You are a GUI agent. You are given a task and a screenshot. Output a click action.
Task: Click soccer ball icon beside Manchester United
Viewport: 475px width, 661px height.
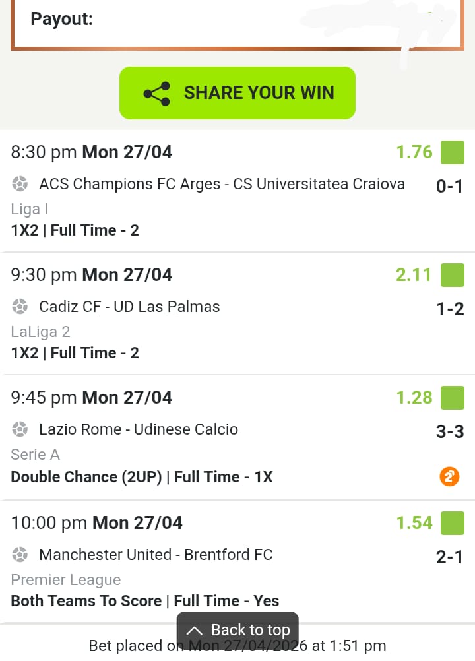20,555
